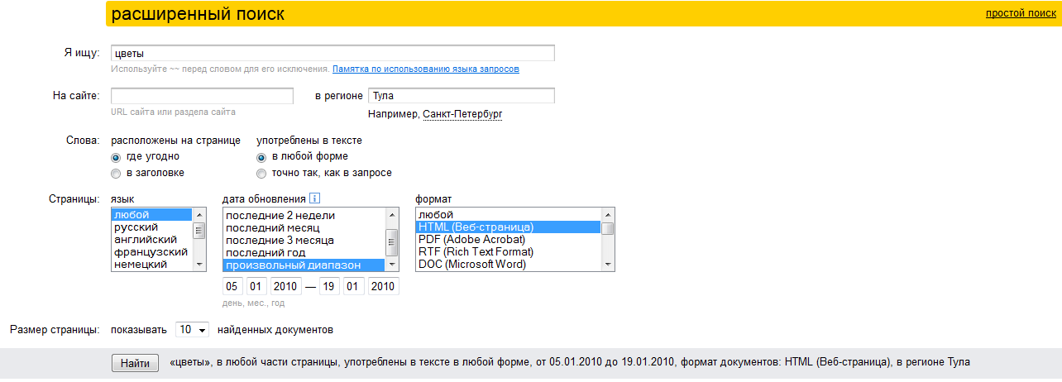
Task: Click the 'Санкт-Петербург' example link
Action: click(x=462, y=114)
